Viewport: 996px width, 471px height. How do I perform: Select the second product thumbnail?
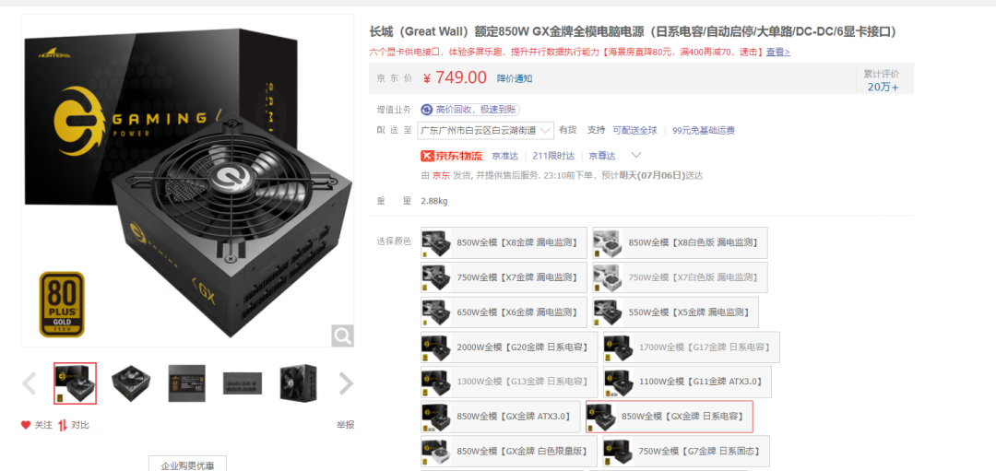(132, 383)
